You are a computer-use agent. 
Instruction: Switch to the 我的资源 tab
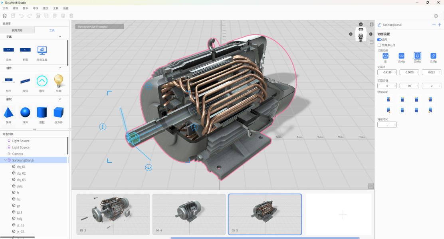click(17, 30)
